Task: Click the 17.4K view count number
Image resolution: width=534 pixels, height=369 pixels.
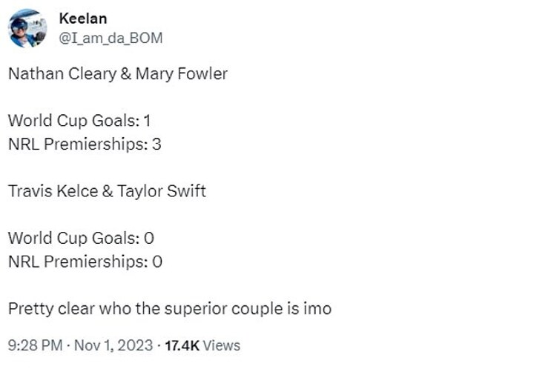Action: (x=182, y=345)
